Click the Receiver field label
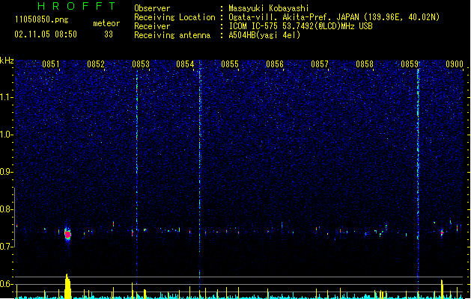The width and height of the screenshot is (471, 299). pyautogui.click(x=152, y=26)
